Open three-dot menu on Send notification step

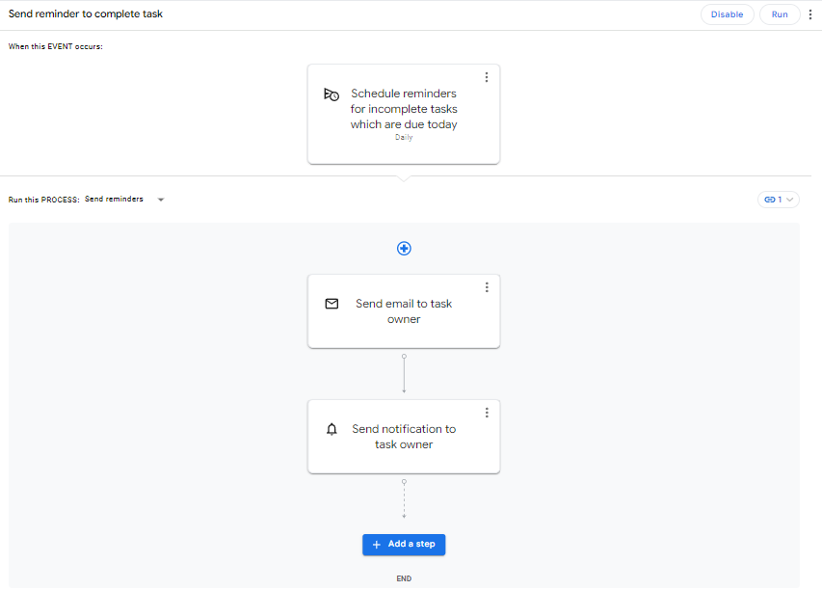click(x=487, y=413)
